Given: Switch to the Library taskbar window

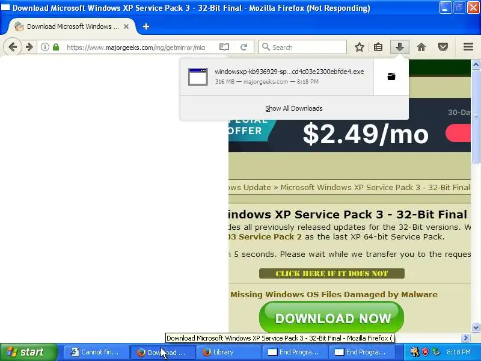Looking at the screenshot, I should pyautogui.click(x=228, y=352).
